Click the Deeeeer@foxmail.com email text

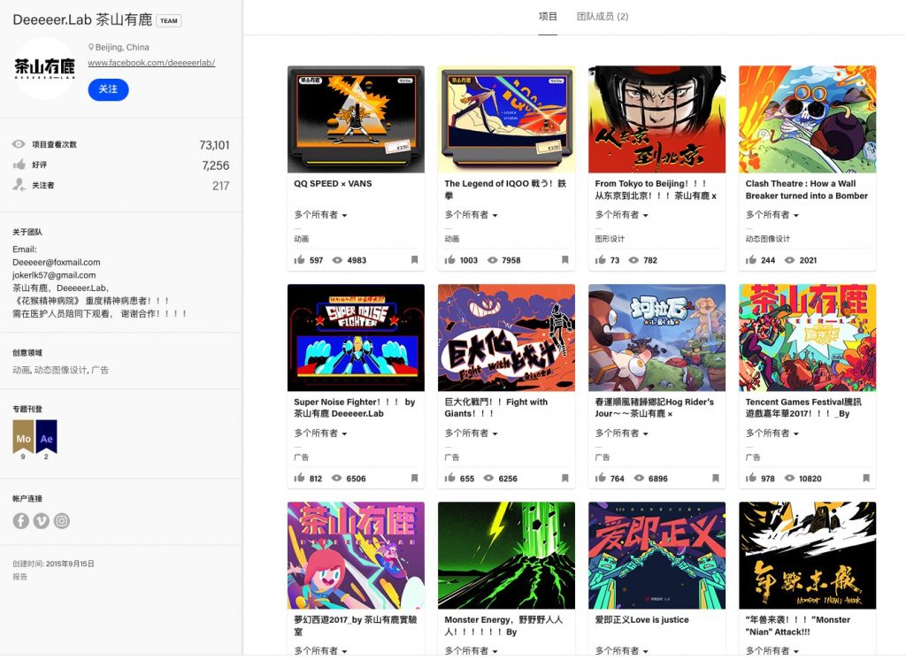[x=57, y=262]
